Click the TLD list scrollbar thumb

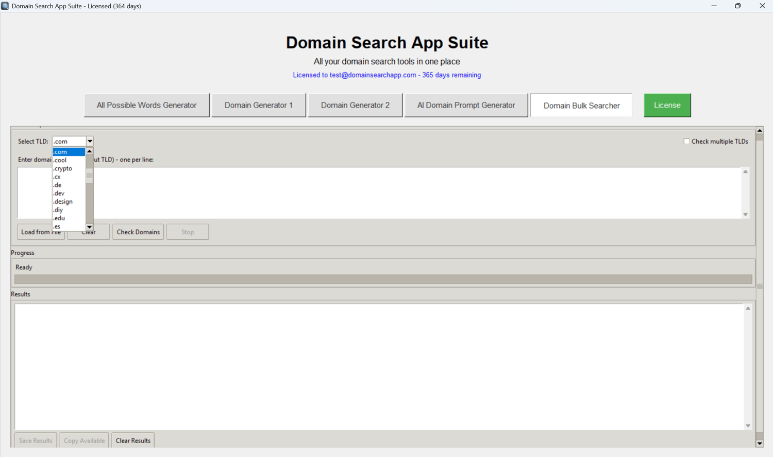pos(90,175)
